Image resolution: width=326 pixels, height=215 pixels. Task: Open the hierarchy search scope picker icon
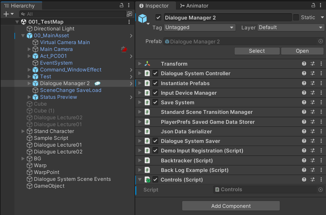click(x=129, y=14)
